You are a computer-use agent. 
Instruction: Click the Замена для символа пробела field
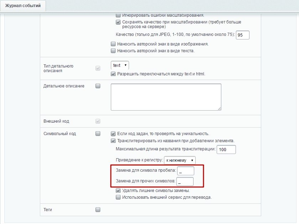186,171
